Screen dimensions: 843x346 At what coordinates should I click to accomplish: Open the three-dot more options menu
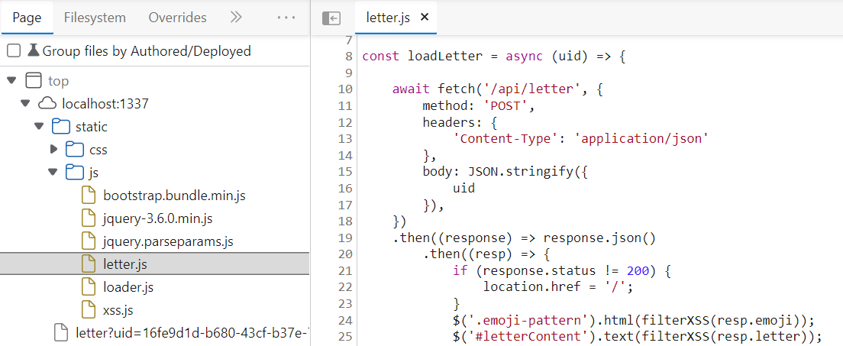pyautogui.click(x=286, y=18)
